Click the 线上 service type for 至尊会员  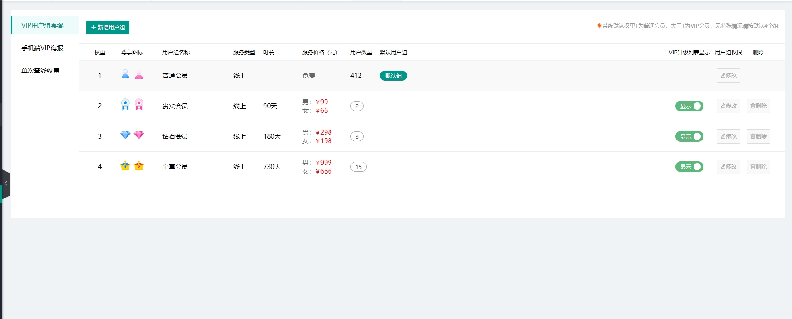[240, 167]
